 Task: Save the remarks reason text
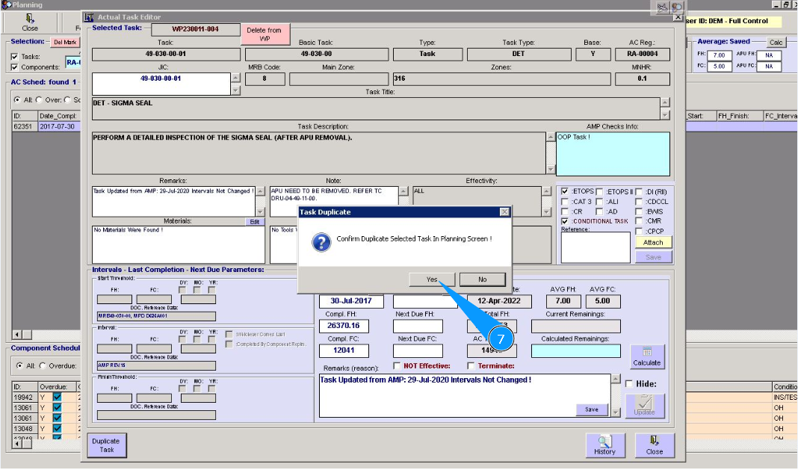click(x=591, y=409)
